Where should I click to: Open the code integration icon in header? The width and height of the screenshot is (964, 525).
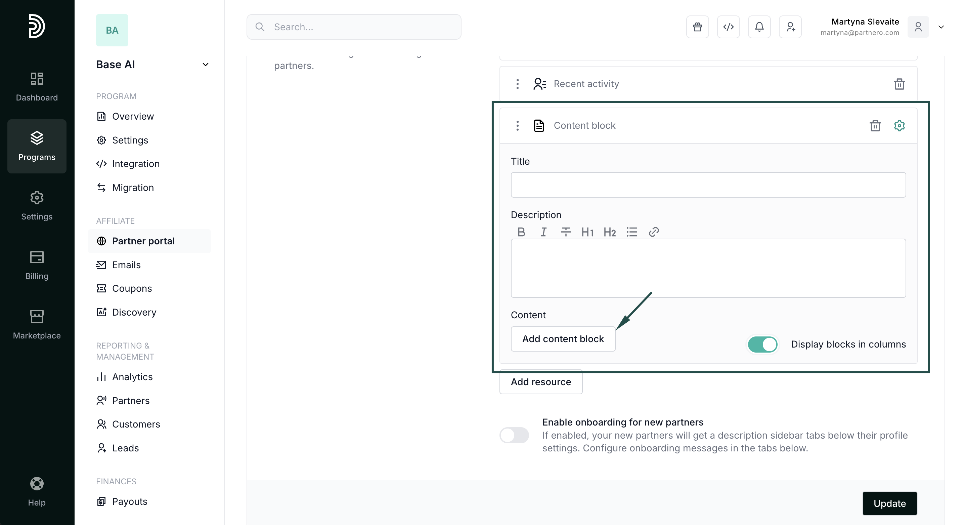pos(728,27)
